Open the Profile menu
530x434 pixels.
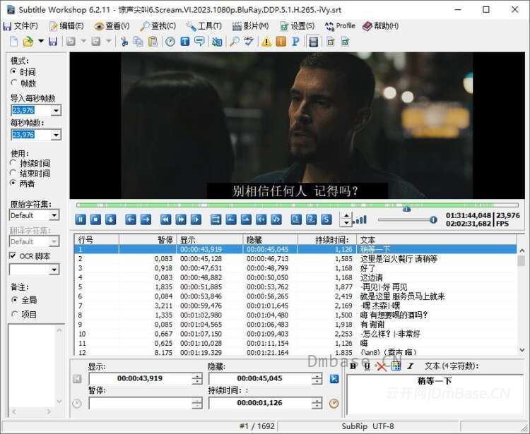[340, 26]
